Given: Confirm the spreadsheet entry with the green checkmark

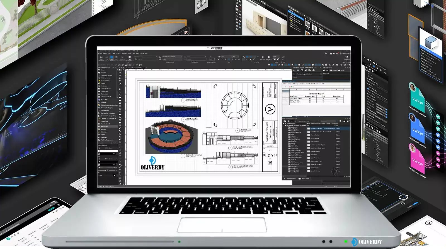Looking at the screenshot, I should (292, 86).
